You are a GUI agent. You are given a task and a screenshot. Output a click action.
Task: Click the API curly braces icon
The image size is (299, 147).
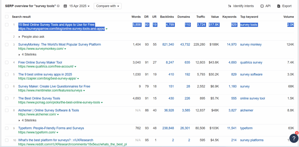262,6
